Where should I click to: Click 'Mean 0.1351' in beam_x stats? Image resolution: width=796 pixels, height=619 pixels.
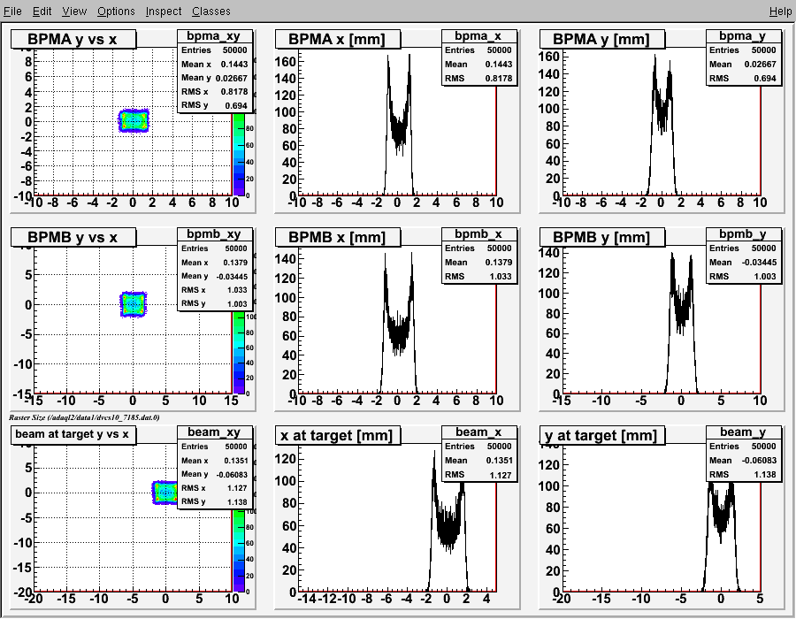[x=478, y=460]
